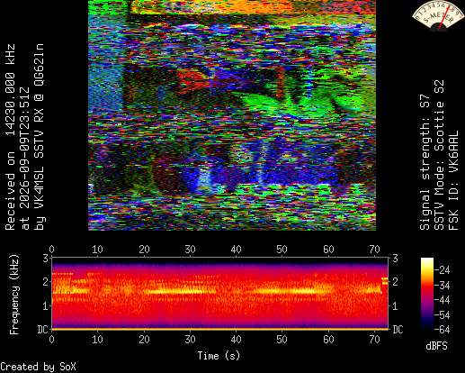Click the "50" tick on the bottom time axis

[282, 340]
